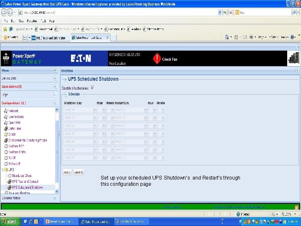Screen dimensions: 301x226
Task: Click the Discard button
Action: 78,172
